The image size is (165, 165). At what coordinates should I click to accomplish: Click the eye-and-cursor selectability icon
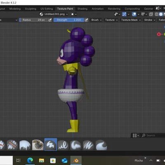[x=116, y=14]
